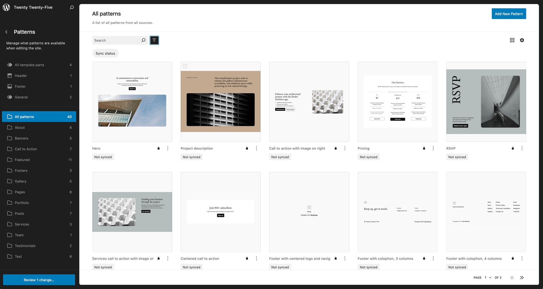
Task: Check the Project description pattern checkbox
Action: [x=185, y=66]
